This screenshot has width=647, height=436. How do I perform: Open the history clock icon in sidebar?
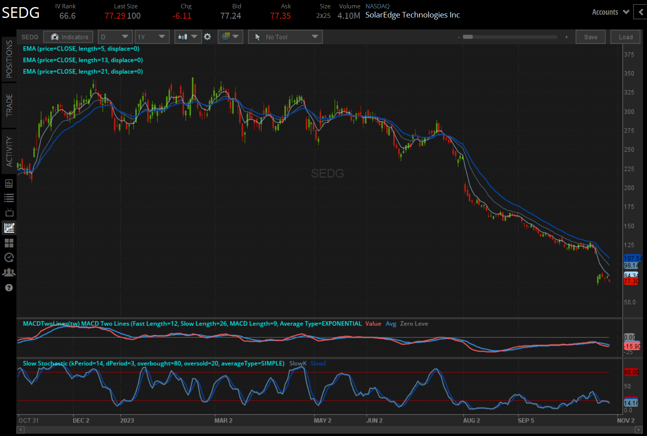click(9, 258)
